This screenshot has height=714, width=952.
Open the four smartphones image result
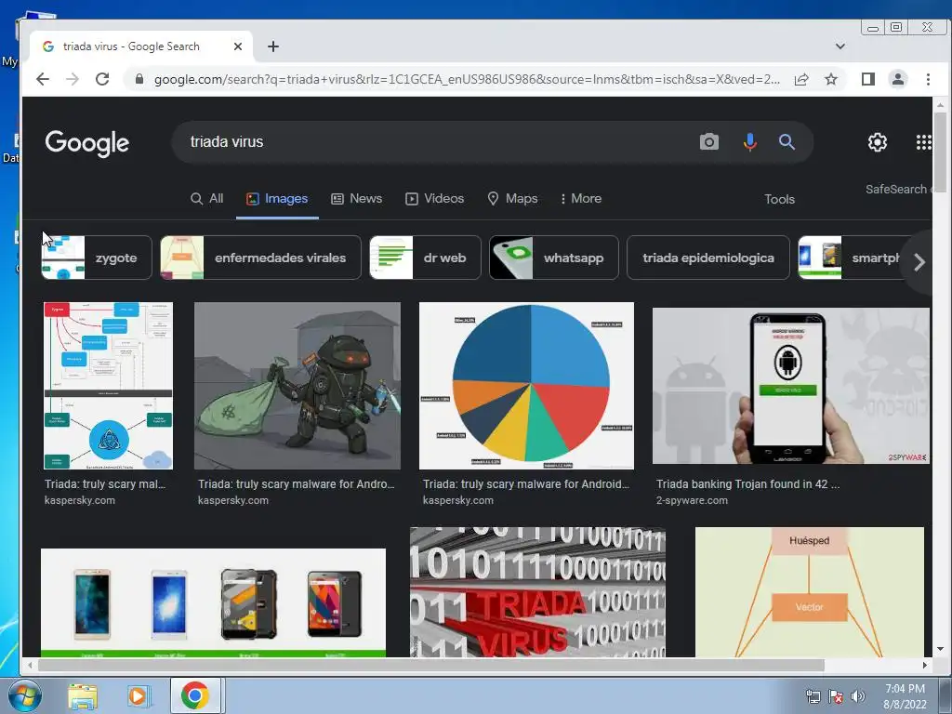213,602
